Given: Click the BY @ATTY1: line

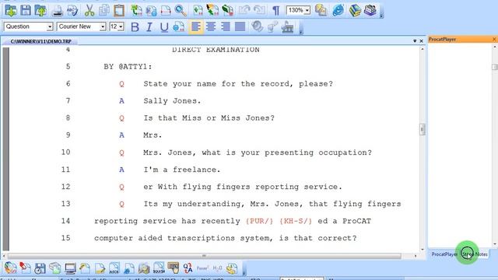Looking at the screenshot, I should [128, 67].
